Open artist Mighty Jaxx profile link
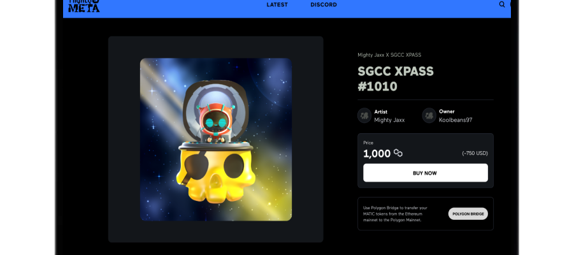Screen dimensions: 574x255 click(x=389, y=120)
